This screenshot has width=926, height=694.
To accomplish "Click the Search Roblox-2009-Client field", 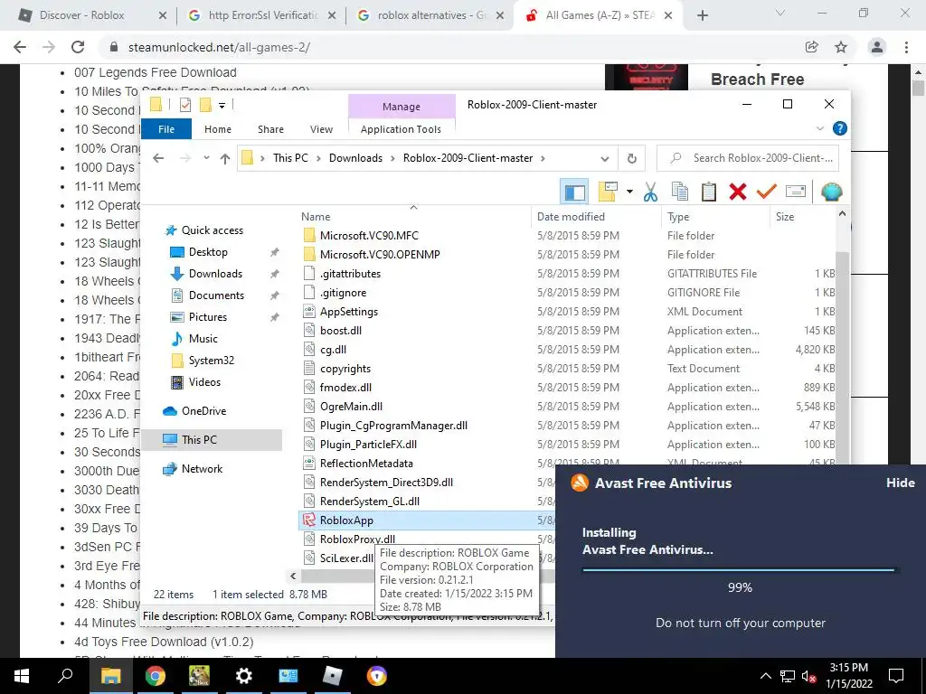I will point(748,158).
